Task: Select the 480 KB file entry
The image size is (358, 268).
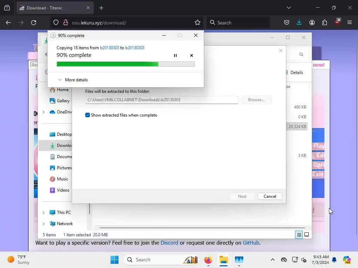Action: (300, 107)
